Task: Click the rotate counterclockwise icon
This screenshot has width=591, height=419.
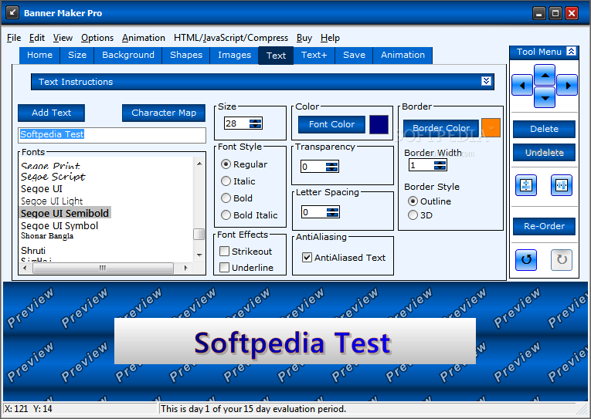Action: click(x=526, y=260)
